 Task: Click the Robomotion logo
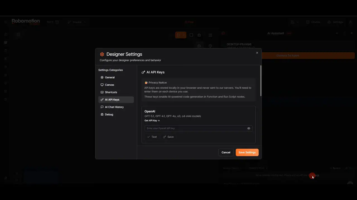pos(25,21)
